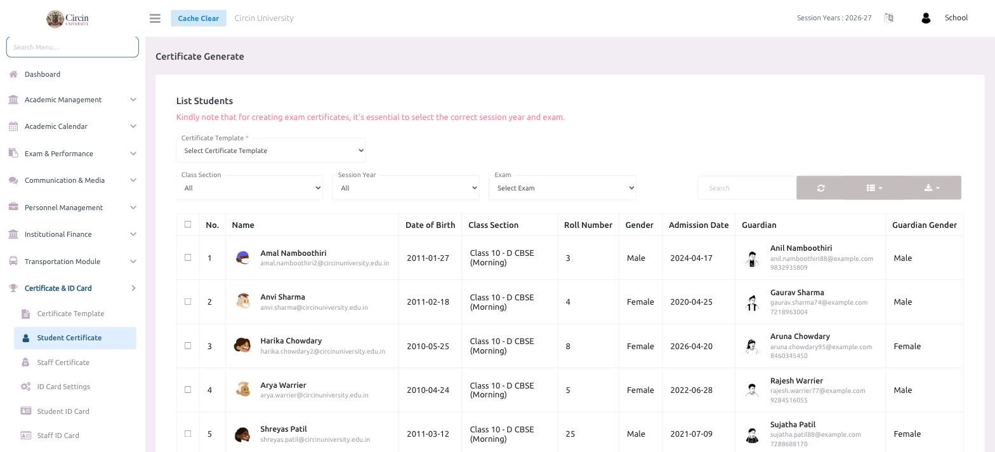995x452 pixels.
Task: Click the language translate icon
Action: point(888,18)
